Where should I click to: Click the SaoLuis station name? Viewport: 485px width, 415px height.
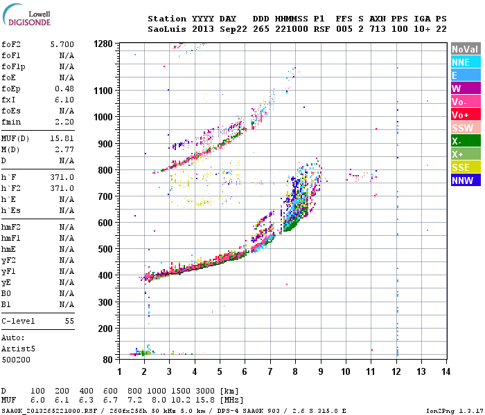point(167,29)
